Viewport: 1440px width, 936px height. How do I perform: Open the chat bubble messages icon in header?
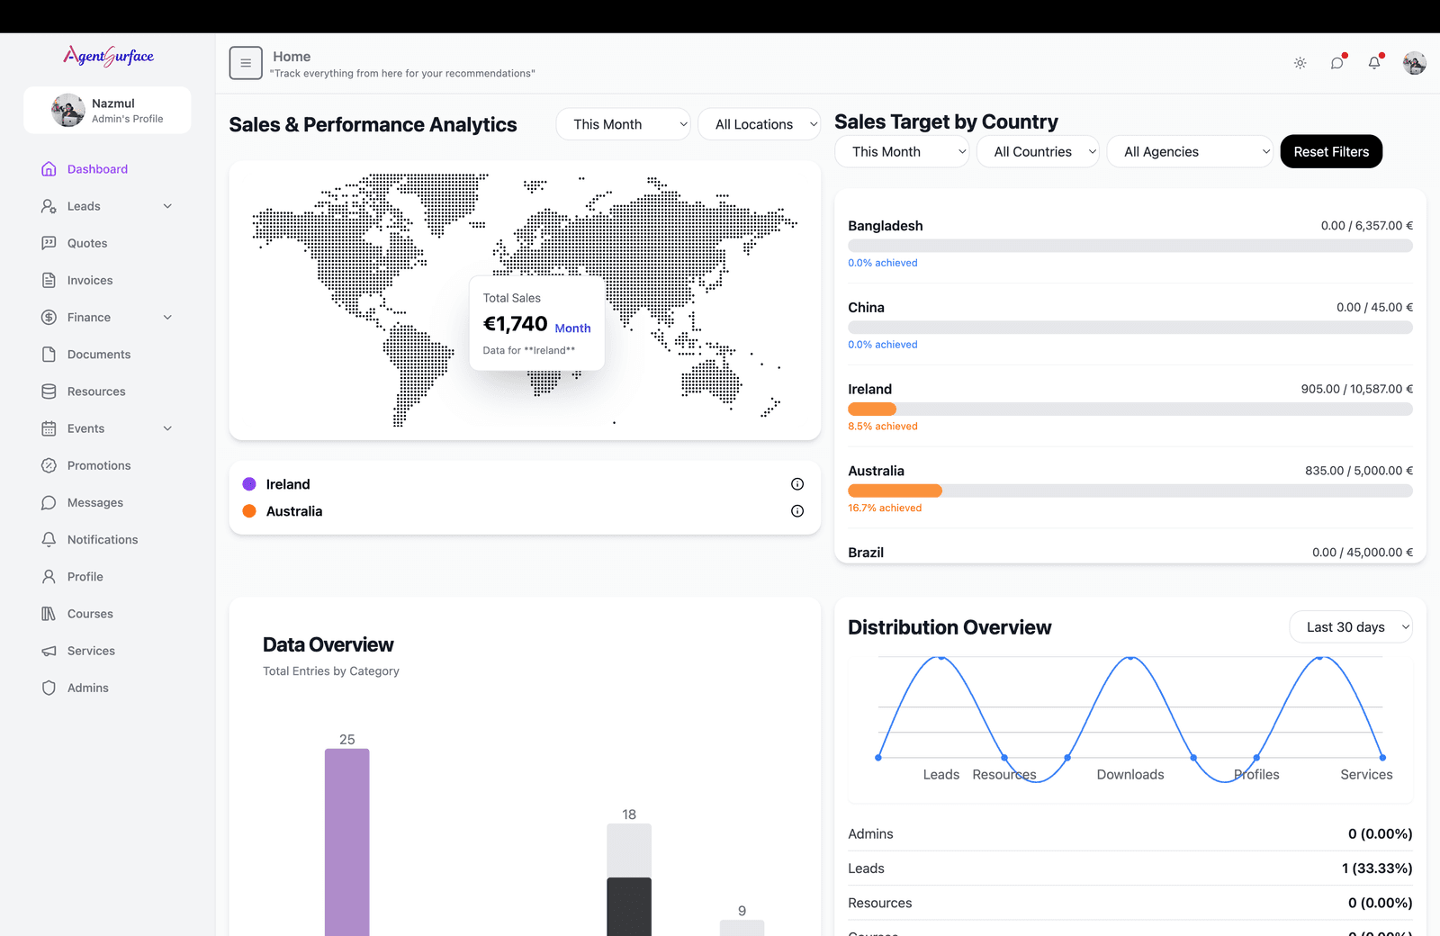pos(1336,63)
